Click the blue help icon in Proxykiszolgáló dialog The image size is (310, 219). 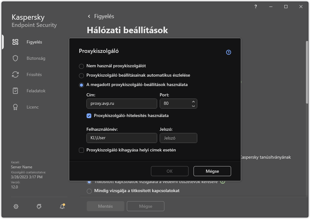pyautogui.click(x=229, y=52)
